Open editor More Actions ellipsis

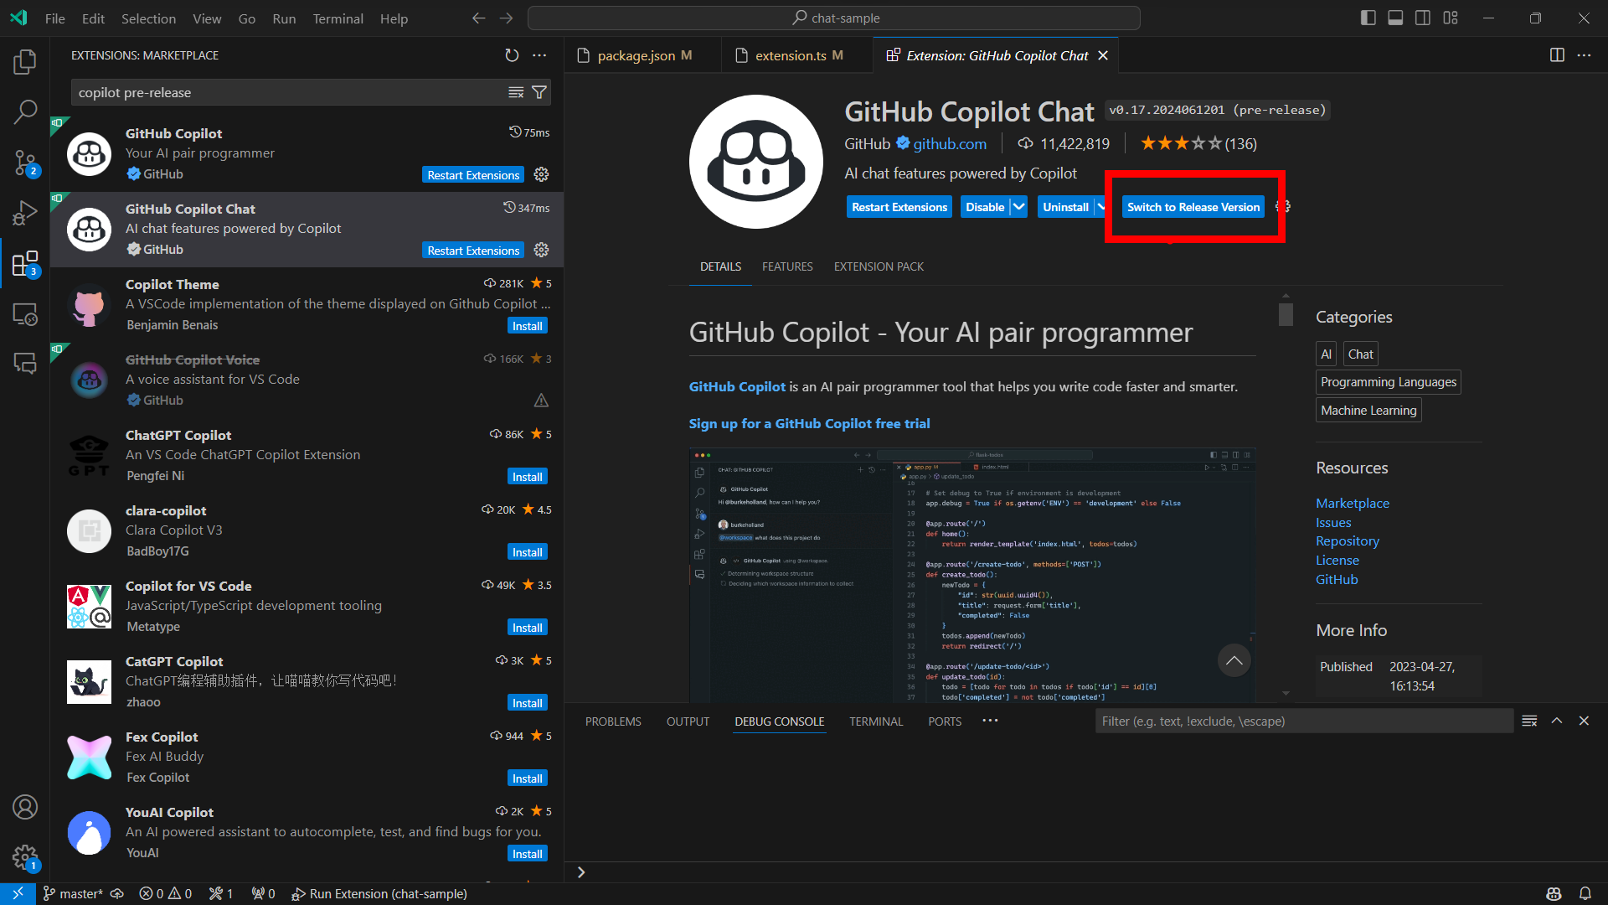1584,55
